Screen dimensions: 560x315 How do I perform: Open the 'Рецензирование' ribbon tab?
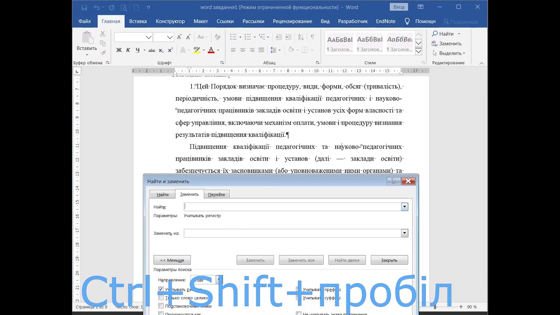[292, 21]
